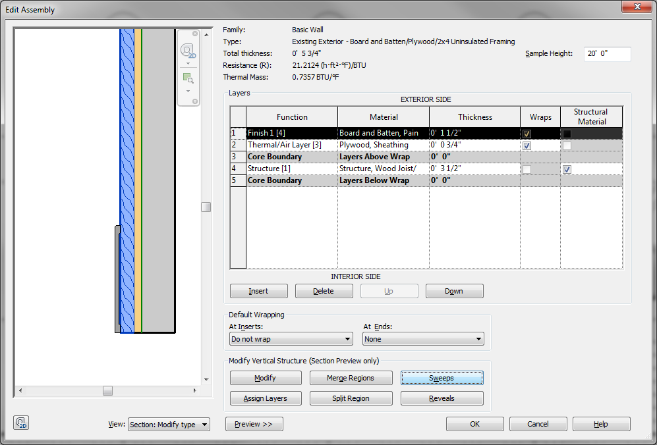Select the Thickness column header

pos(474,117)
